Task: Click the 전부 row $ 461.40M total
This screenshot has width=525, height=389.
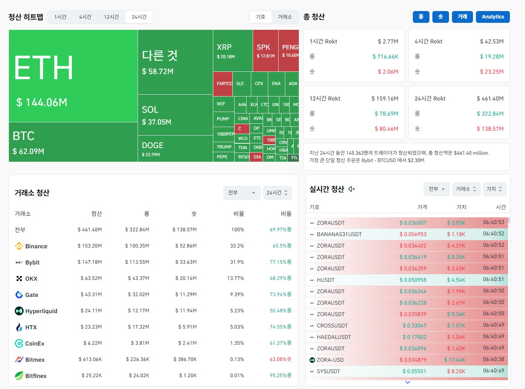Action: click(90, 229)
